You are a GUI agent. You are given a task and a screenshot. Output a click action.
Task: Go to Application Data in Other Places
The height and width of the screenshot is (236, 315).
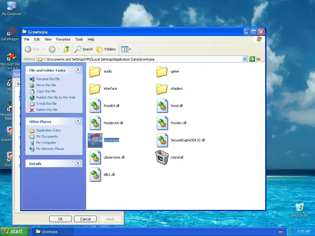point(48,130)
